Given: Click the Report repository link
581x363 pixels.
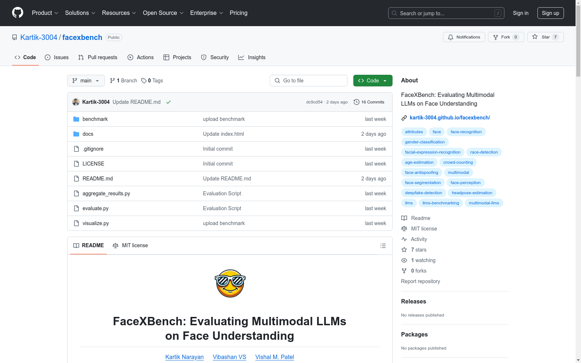Looking at the screenshot, I should pos(420,281).
